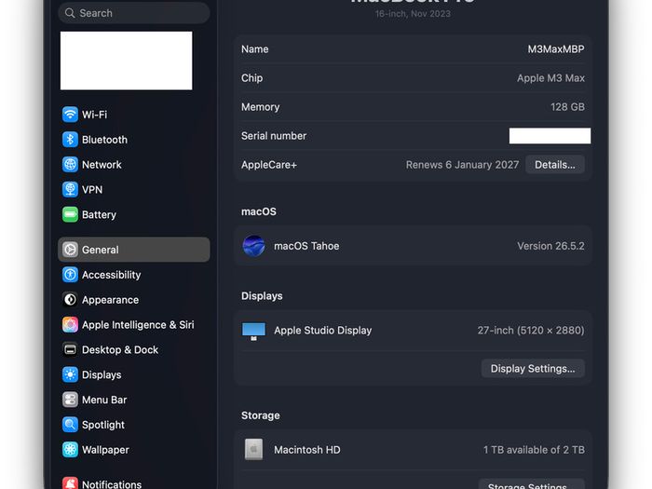The image size is (652, 489).
Task: Click the Desktop & Dock icon
Action: [x=70, y=349]
